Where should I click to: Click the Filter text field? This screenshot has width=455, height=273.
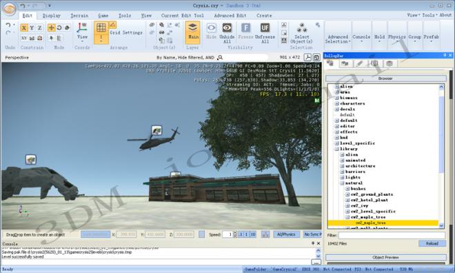pos(392,235)
